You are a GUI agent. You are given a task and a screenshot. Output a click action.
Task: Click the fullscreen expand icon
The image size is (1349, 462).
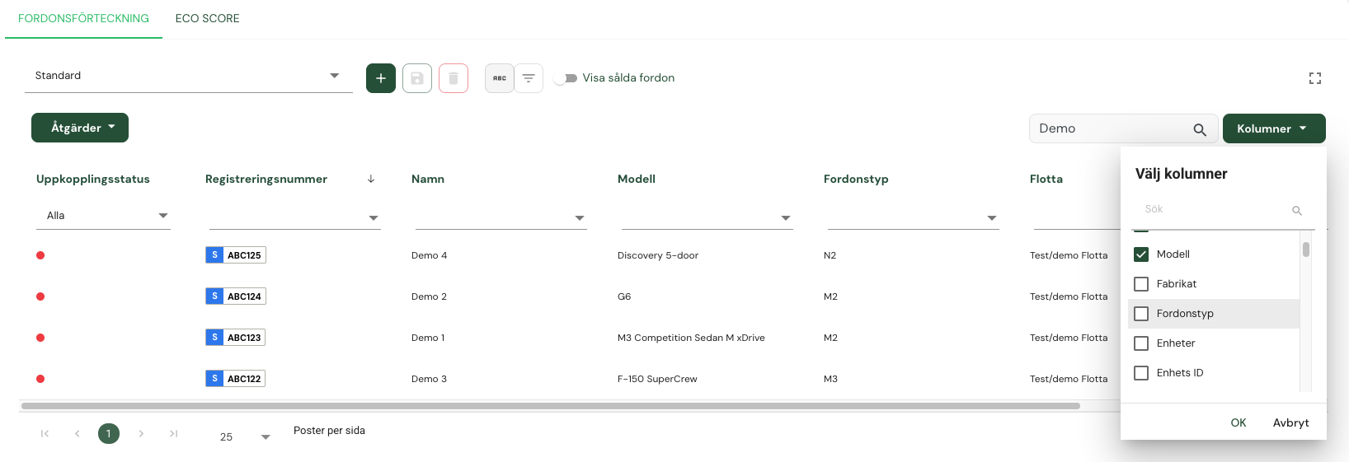(1315, 78)
